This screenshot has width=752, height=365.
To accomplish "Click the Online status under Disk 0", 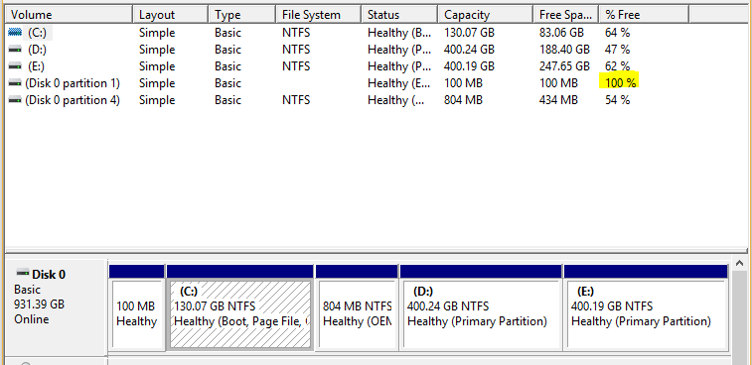I will tap(32, 319).
